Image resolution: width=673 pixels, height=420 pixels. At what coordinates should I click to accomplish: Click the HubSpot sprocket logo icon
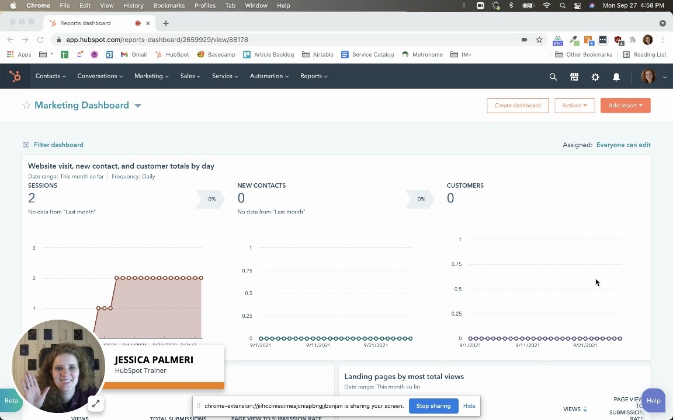15,76
